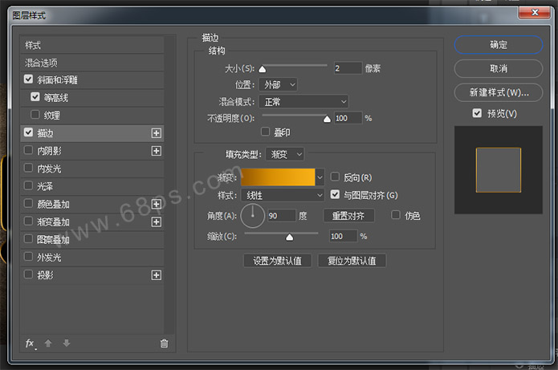
Task: Select the 光泽 row label
Action: (45, 186)
